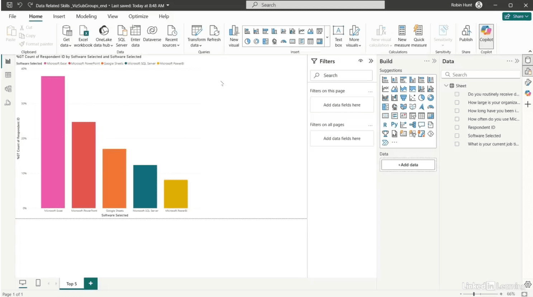Open the Get data dropdown

click(66, 36)
